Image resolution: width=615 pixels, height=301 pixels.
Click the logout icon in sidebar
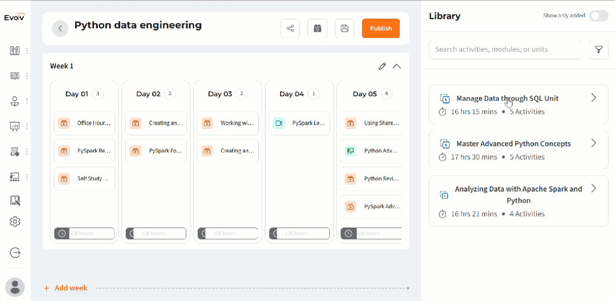(15, 252)
